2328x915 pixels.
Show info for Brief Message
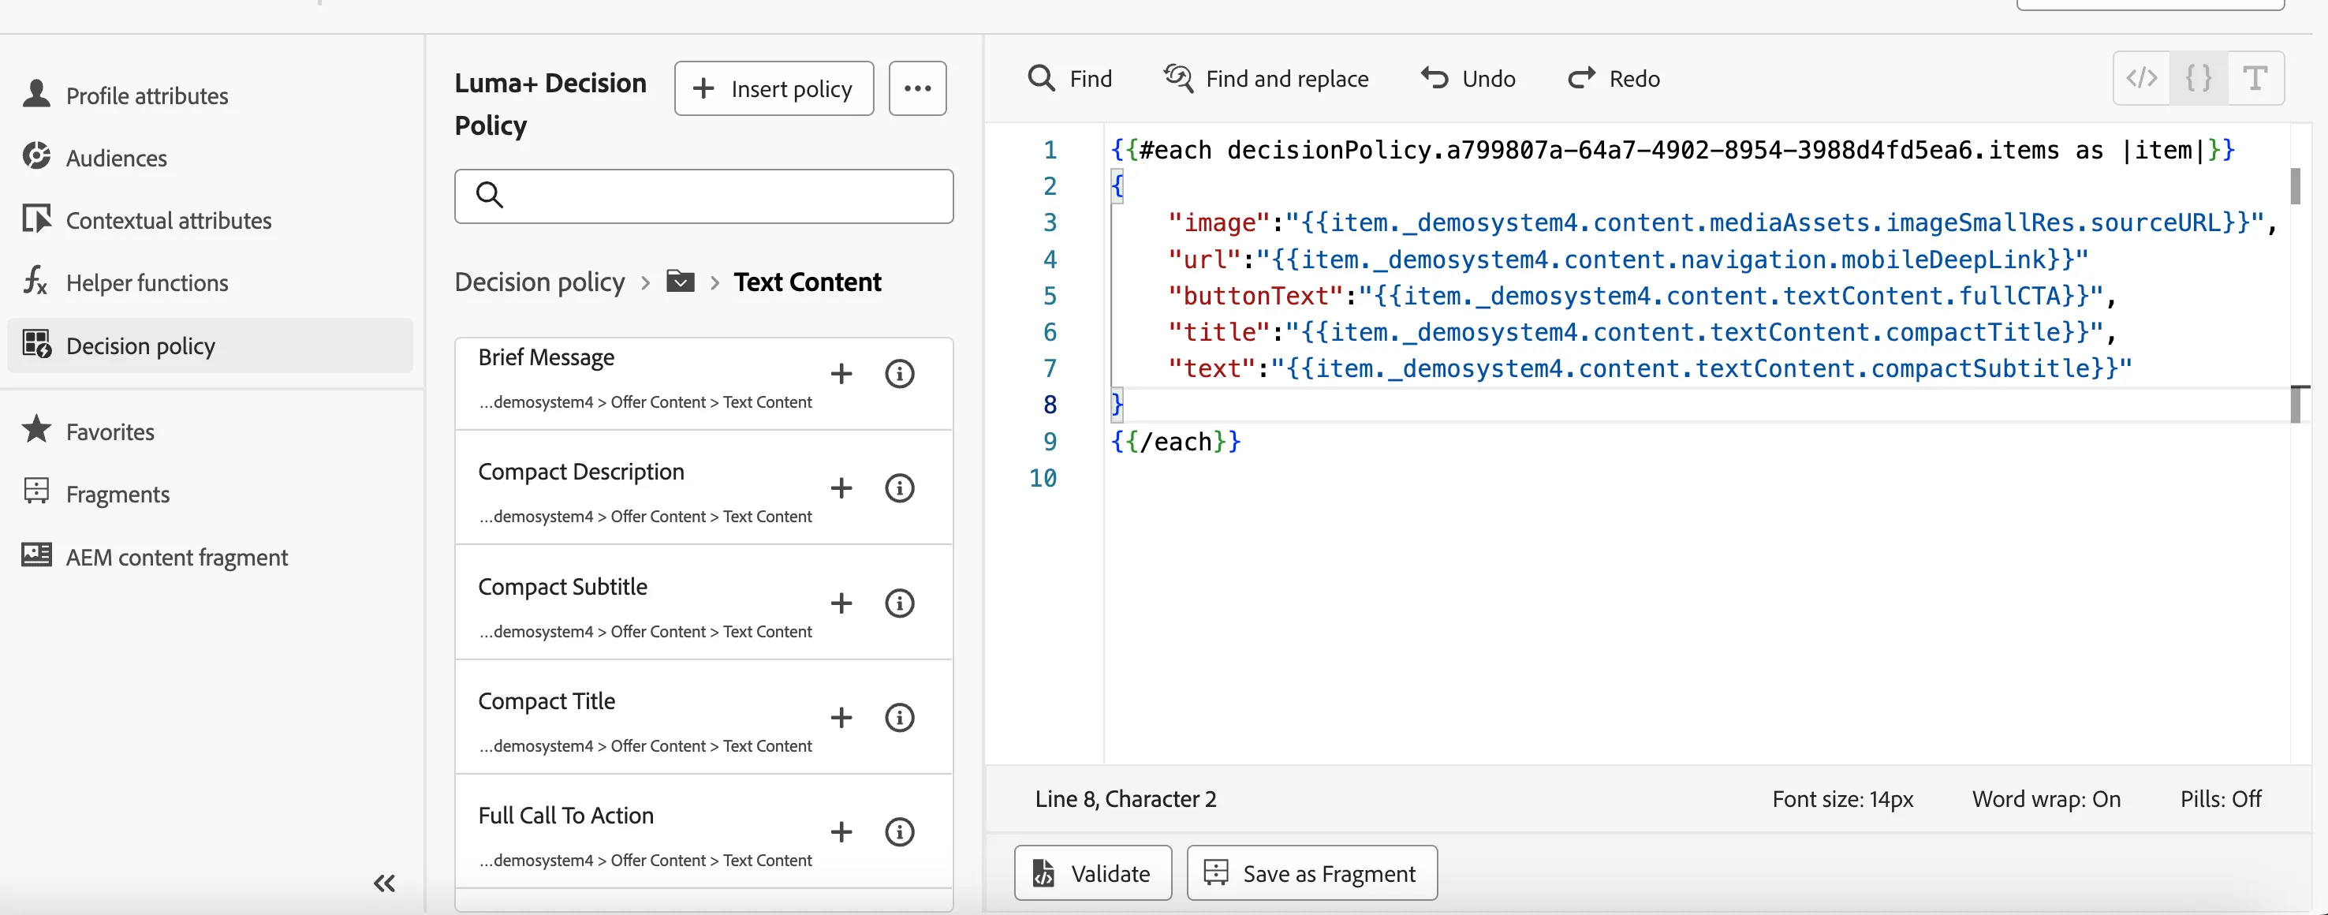click(x=899, y=373)
